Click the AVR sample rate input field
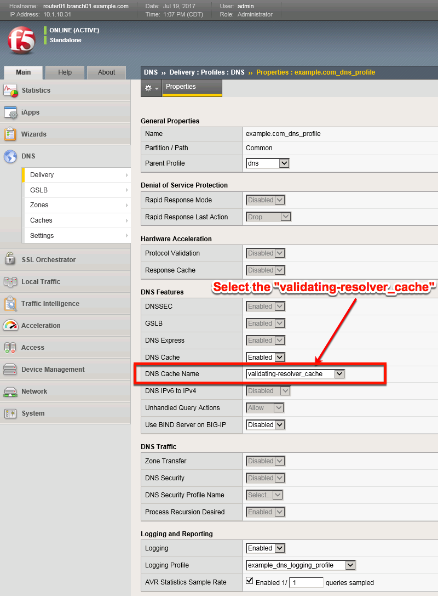 (306, 582)
